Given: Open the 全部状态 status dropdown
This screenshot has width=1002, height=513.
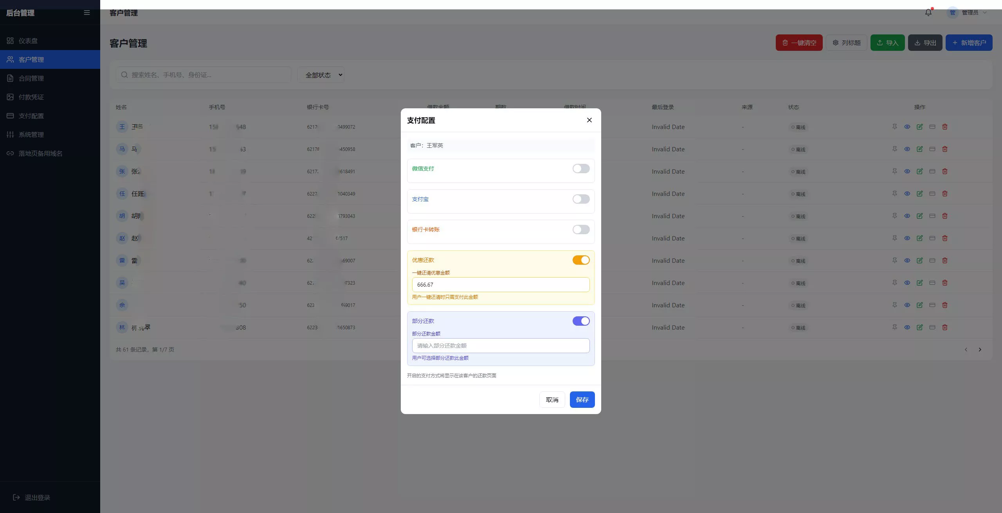Looking at the screenshot, I should (321, 75).
